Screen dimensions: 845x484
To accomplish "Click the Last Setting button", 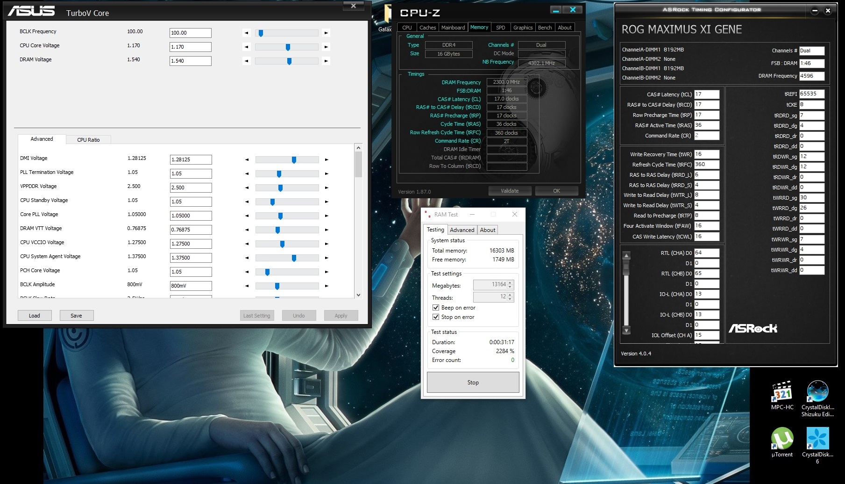I will coord(257,316).
